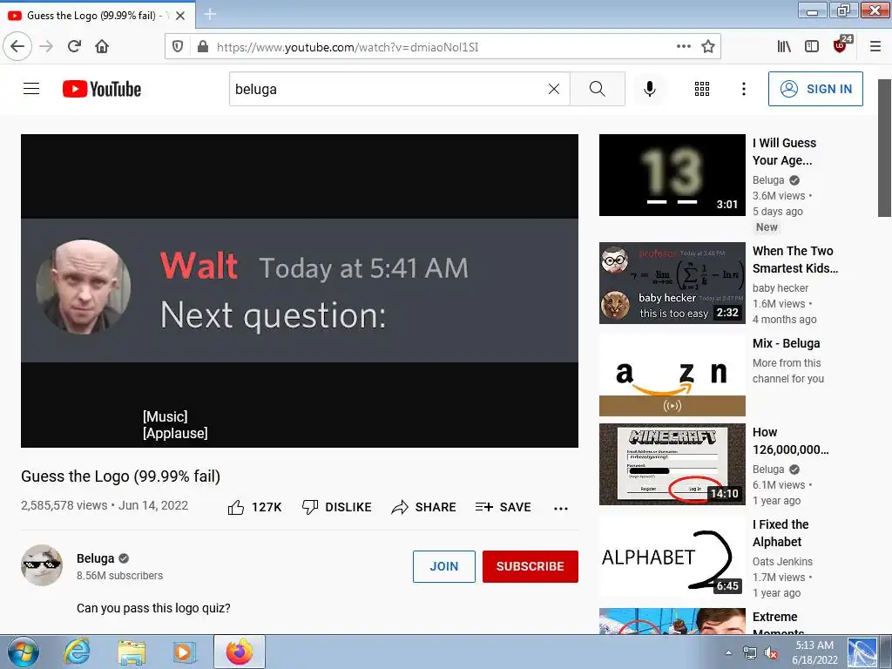Open the uBlock Origin extension icon
Screen dimensions: 892x669
[x=841, y=45]
